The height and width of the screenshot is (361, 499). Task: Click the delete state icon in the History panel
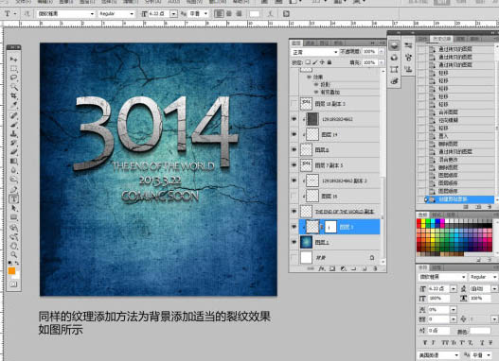(490, 207)
